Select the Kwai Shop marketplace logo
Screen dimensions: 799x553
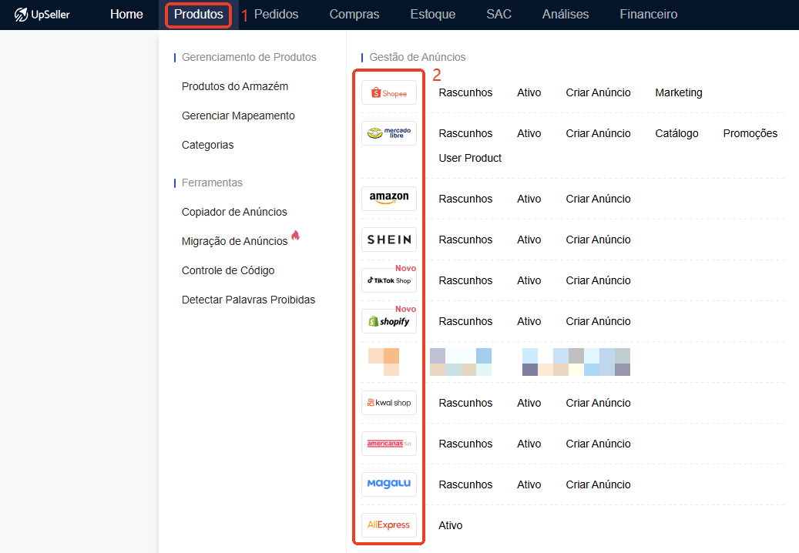pyautogui.click(x=389, y=403)
